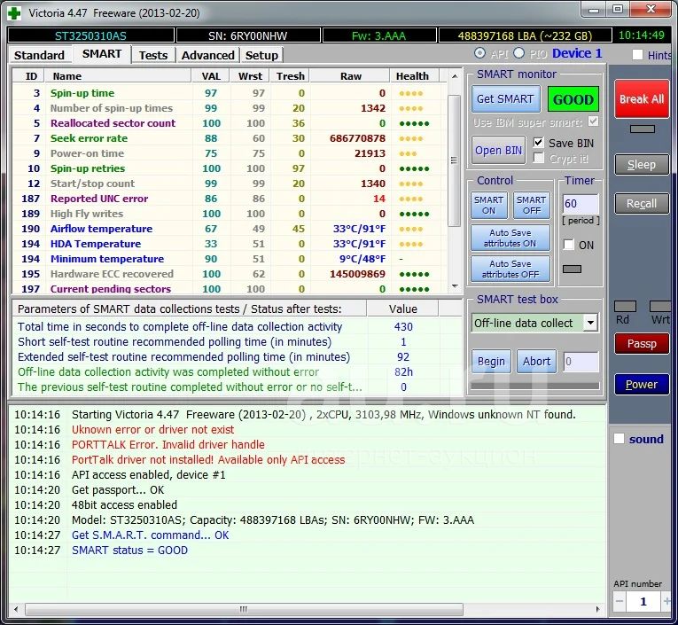Click the Get SMART button
This screenshot has width=678, height=625.
coord(505,99)
